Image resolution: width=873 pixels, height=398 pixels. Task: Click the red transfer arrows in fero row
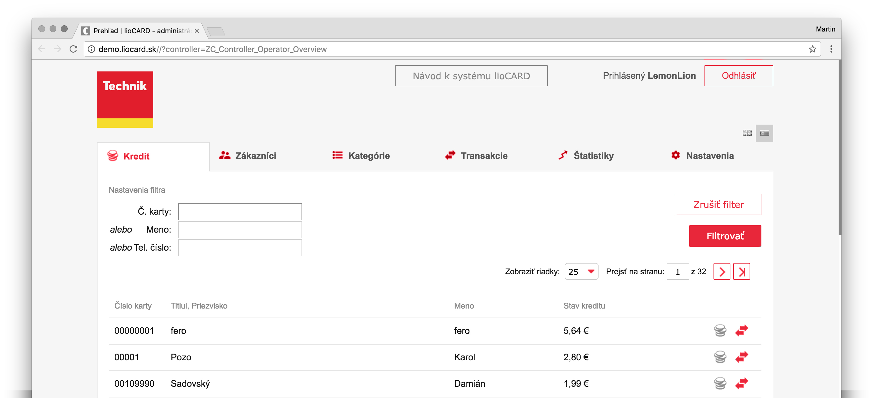pos(741,330)
